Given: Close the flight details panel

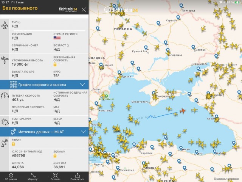Looking at the screenshot, I should point(84,10).
